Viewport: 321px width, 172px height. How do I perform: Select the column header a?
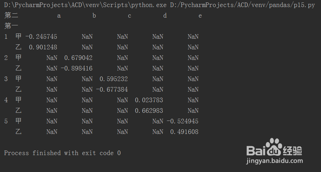(59, 16)
